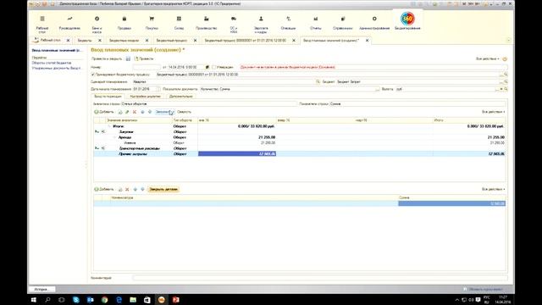Switch to the Бюджеты window tab
542x305 pixels.
[x=85, y=41]
